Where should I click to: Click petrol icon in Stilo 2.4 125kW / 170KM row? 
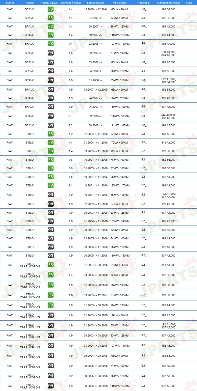(x=51, y=185)
